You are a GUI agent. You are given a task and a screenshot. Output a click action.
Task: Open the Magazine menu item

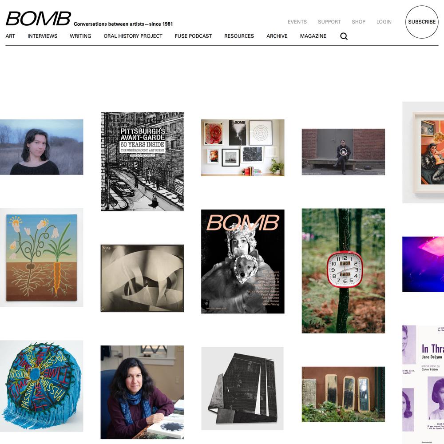tap(313, 36)
